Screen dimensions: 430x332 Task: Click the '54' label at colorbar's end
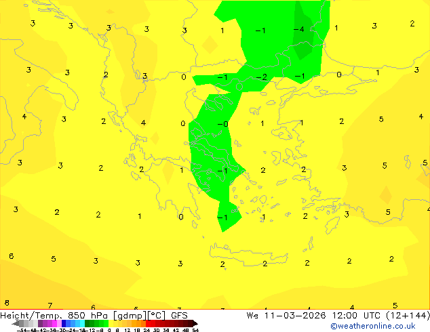(x=195, y=330)
